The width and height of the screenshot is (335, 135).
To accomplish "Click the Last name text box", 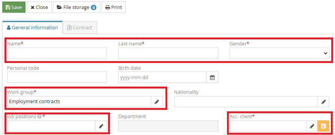I will tap(168, 53).
